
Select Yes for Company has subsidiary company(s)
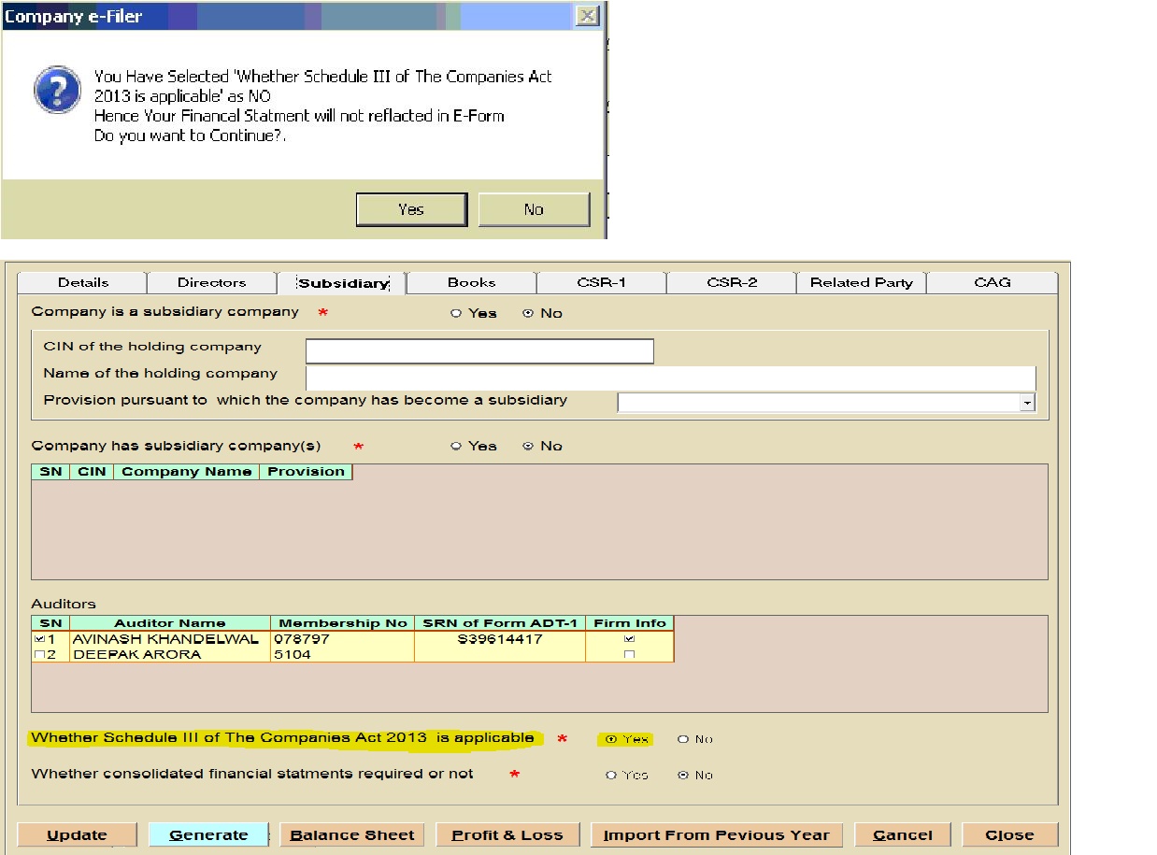457,447
